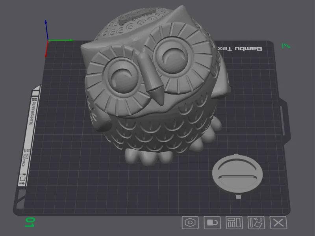Click the arrange objects on plate icon
The height and width of the screenshot is (236, 315).
[234, 223]
